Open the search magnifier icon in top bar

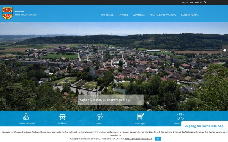[205, 2]
